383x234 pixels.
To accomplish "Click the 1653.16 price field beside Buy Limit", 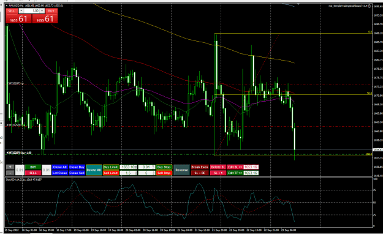I will coord(129,167).
